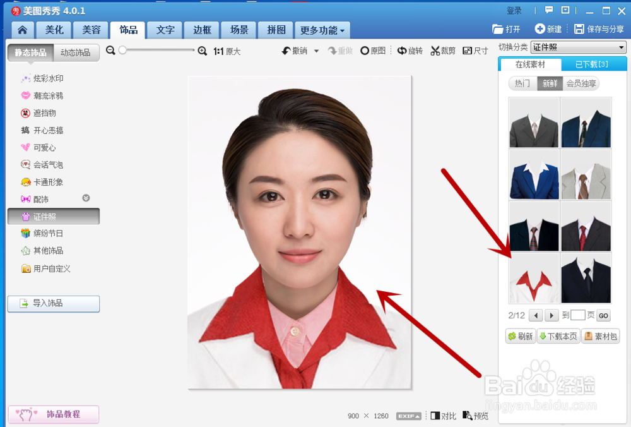The width and height of the screenshot is (631, 427).
Task: Select the 动态饰品 toggle
Action: (x=76, y=52)
